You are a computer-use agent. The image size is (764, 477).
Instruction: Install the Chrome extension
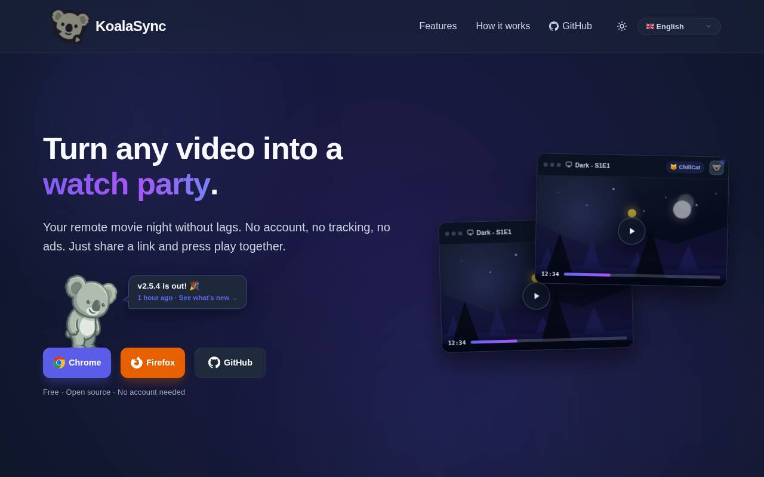click(77, 363)
